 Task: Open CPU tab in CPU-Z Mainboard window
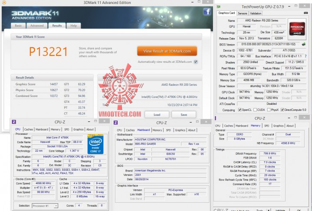click(x=119, y=130)
